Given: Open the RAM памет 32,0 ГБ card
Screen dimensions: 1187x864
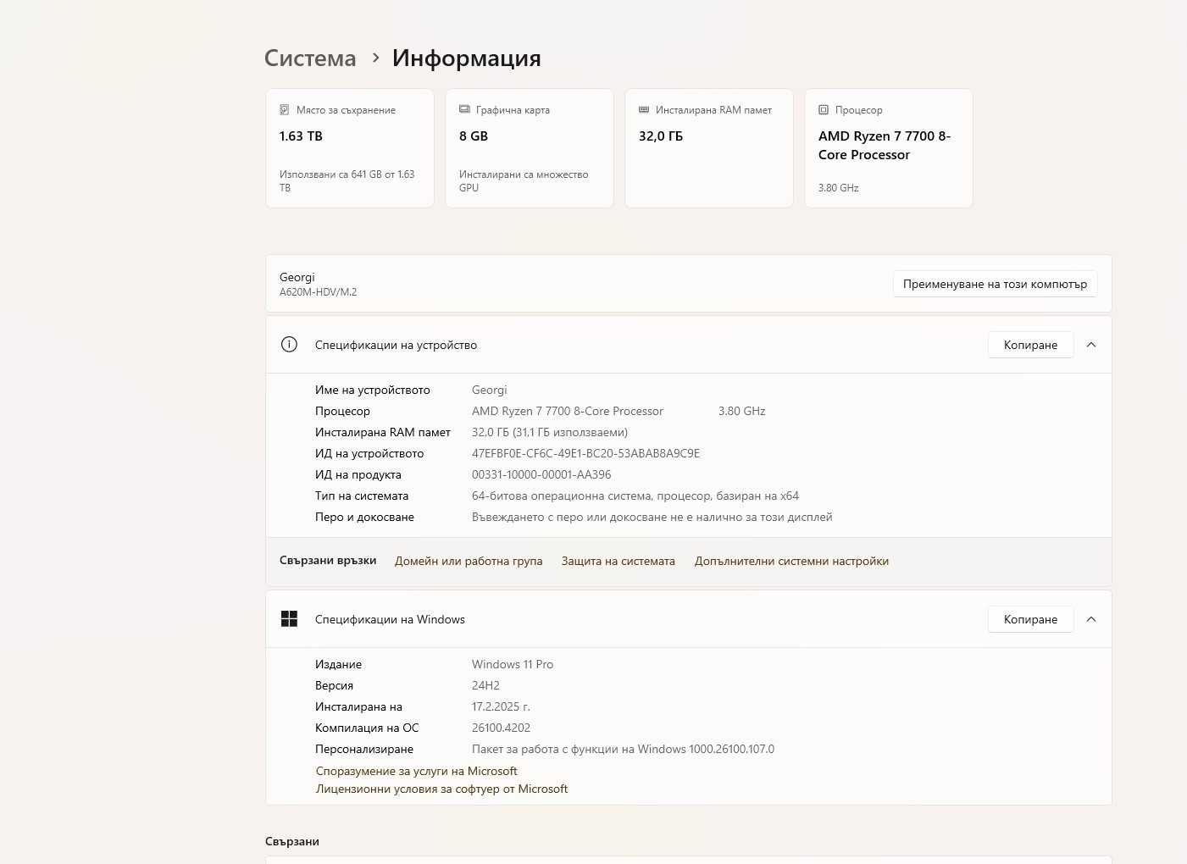Looking at the screenshot, I should coord(709,148).
